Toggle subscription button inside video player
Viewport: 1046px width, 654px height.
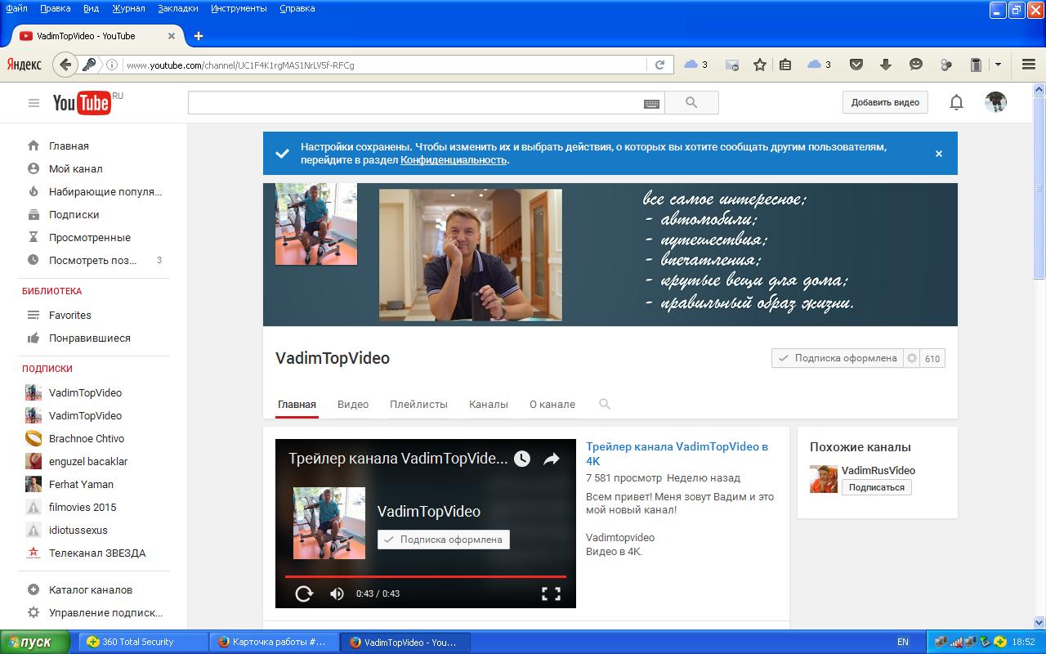(443, 540)
